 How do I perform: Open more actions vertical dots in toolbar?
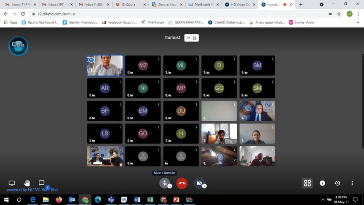click(x=352, y=183)
